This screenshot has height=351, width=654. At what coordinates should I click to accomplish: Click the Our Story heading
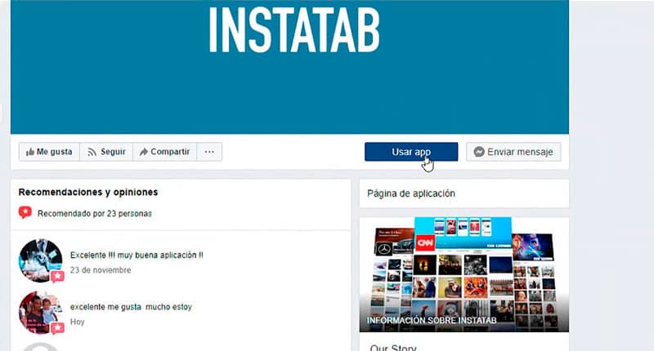[x=393, y=347]
